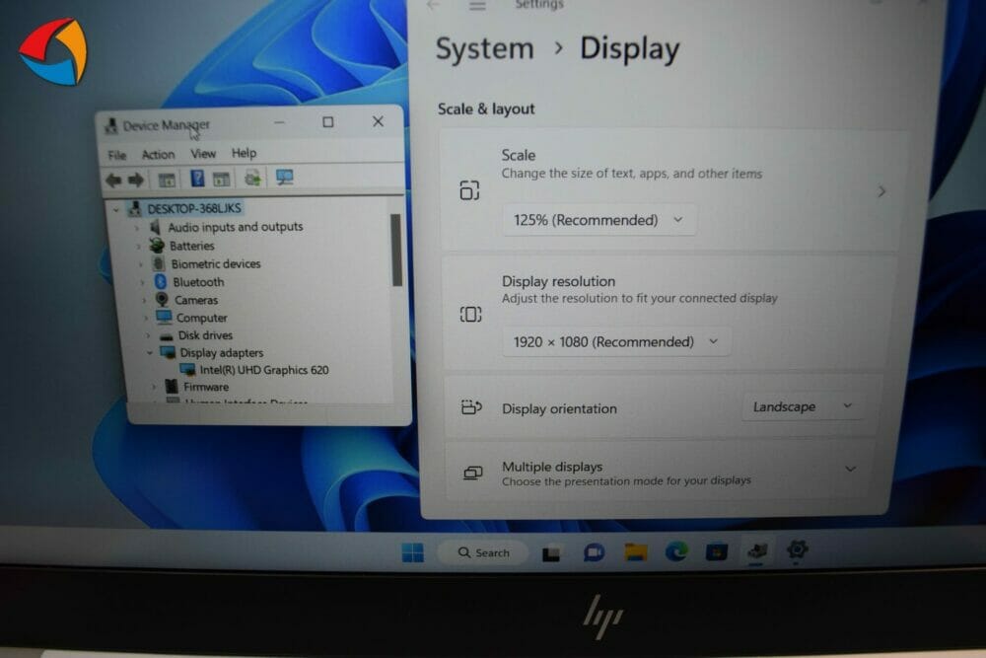Open the 1920 × 1080 resolution dropdown
This screenshot has height=658, width=986.
click(616, 341)
